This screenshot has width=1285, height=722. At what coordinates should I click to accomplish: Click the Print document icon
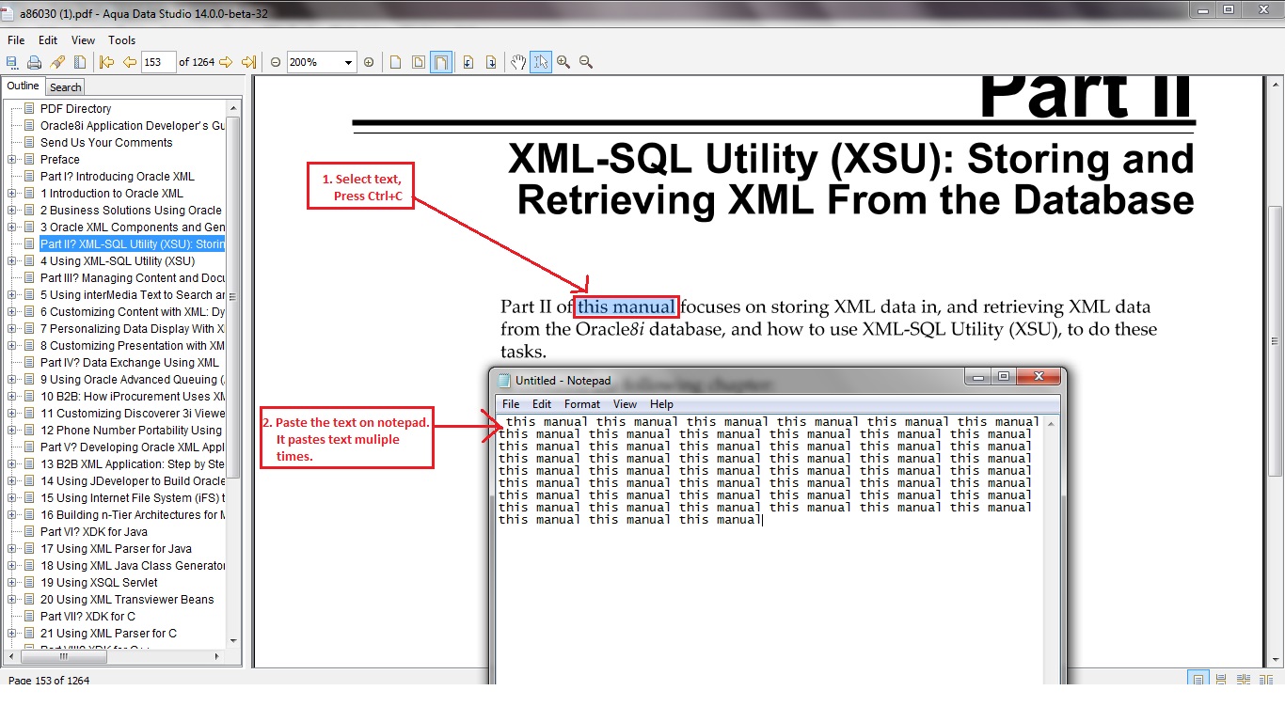[x=35, y=62]
